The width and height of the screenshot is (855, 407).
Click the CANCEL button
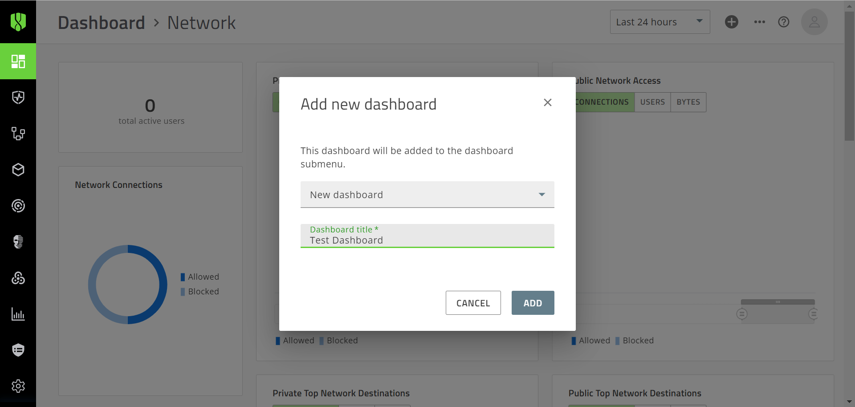pos(473,303)
